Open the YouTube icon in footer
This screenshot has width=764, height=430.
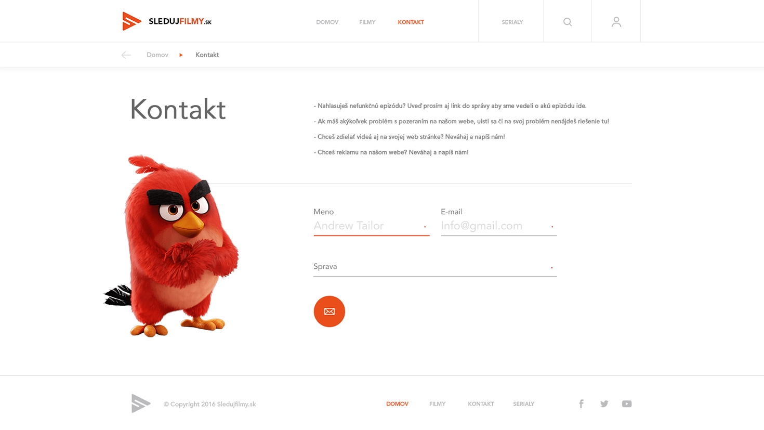click(627, 404)
